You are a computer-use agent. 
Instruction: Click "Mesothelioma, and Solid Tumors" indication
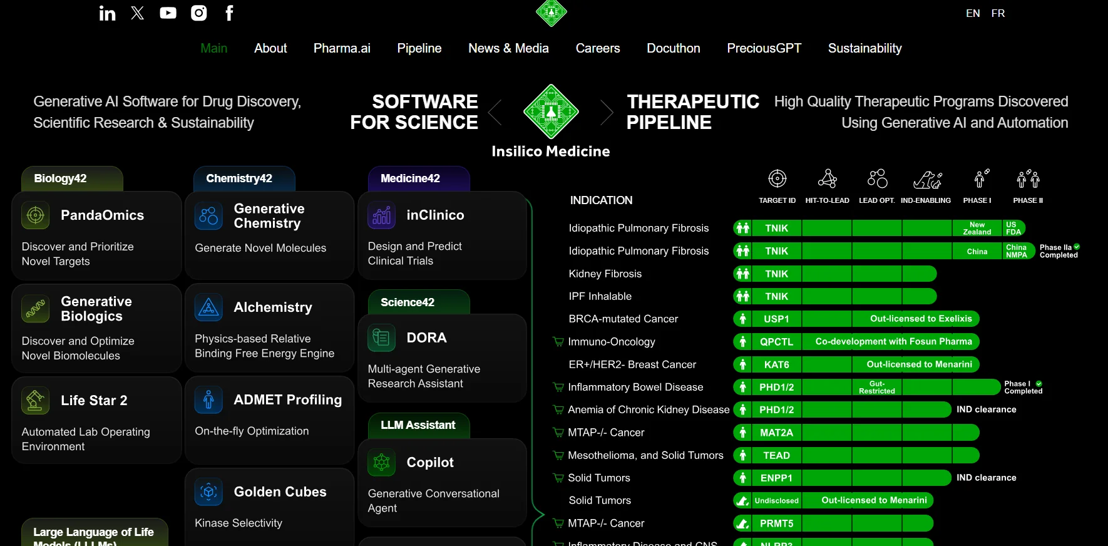645,455
